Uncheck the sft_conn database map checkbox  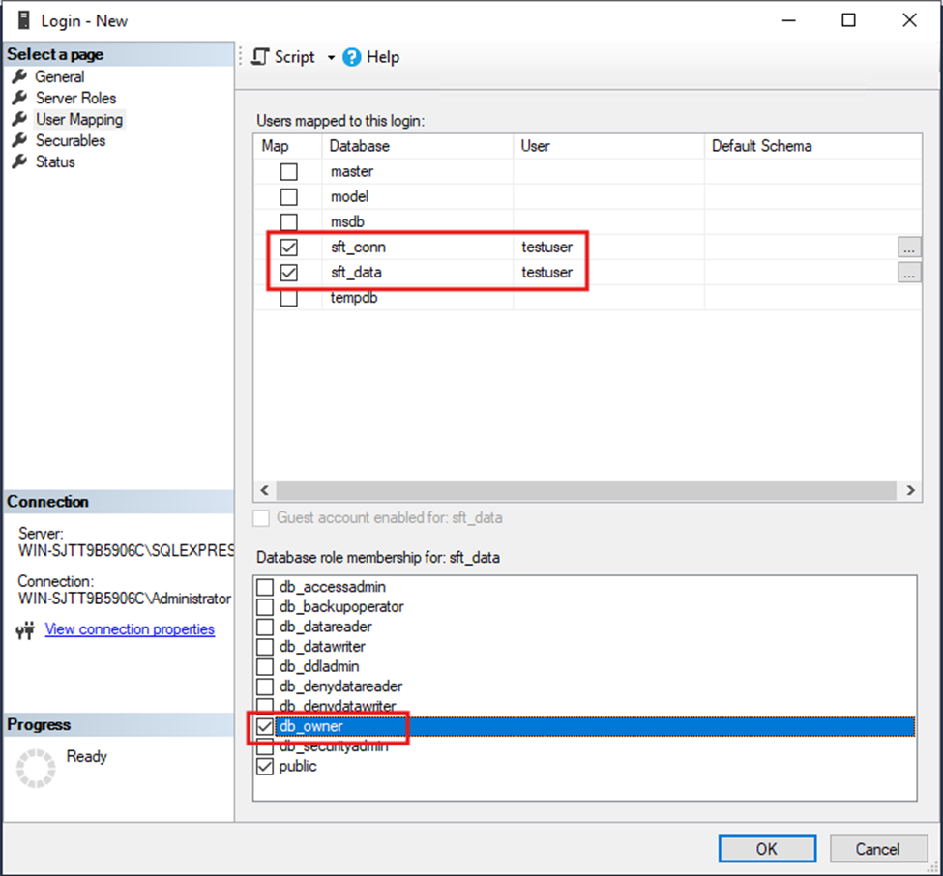[x=288, y=248]
